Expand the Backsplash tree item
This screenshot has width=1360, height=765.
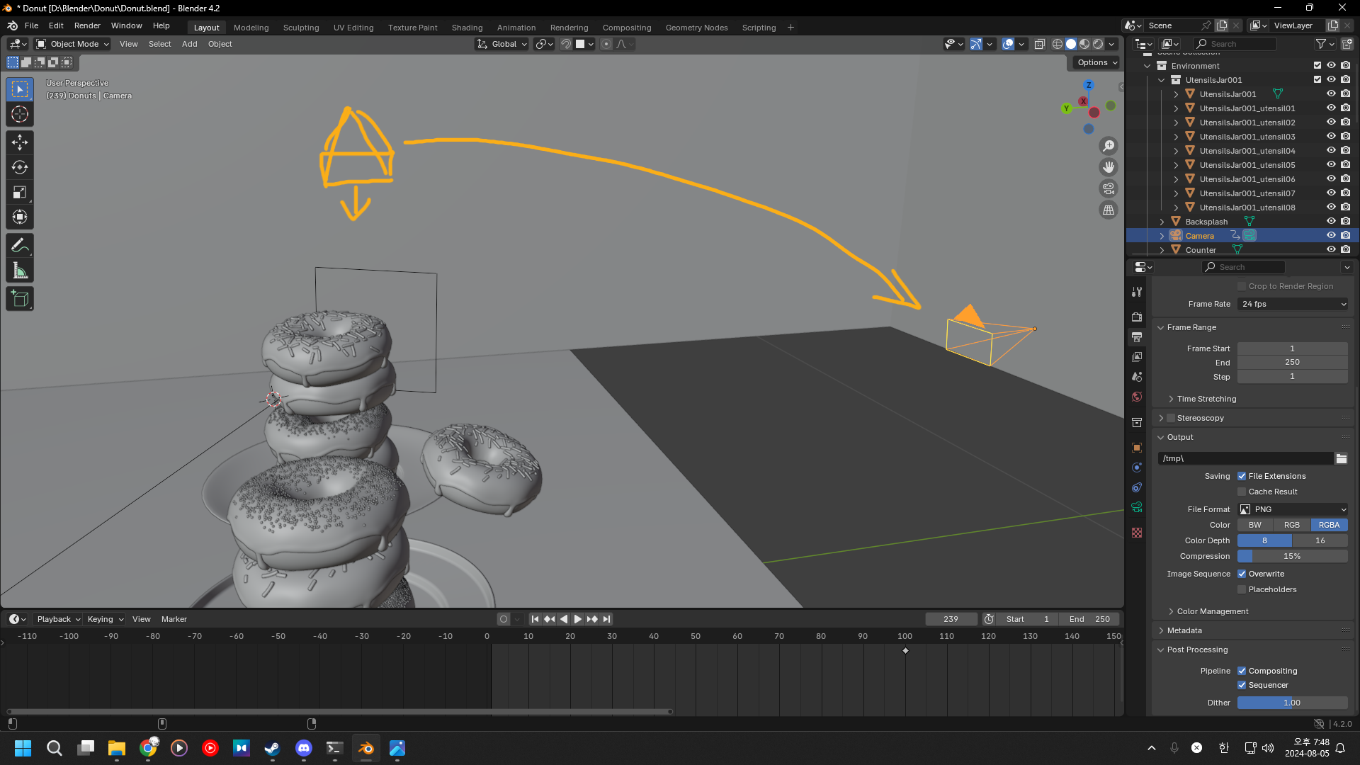point(1162,222)
